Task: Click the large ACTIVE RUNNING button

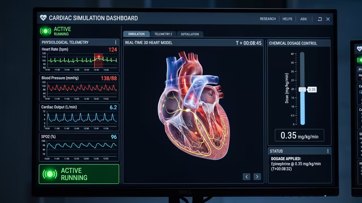Action: coord(79,174)
